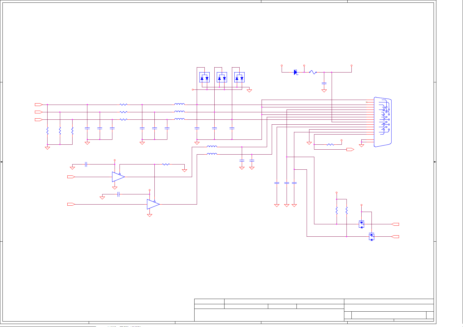This screenshot has width=463, height=327.
Task: Select the blue D-sub connector symbol
Action: 383,122
